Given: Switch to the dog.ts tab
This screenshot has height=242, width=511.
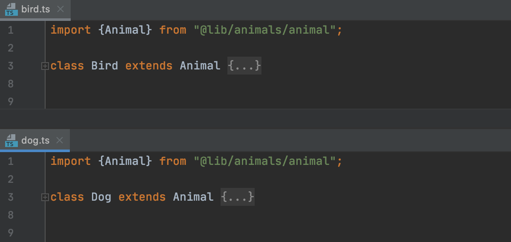Looking at the screenshot, I should pos(35,141).
